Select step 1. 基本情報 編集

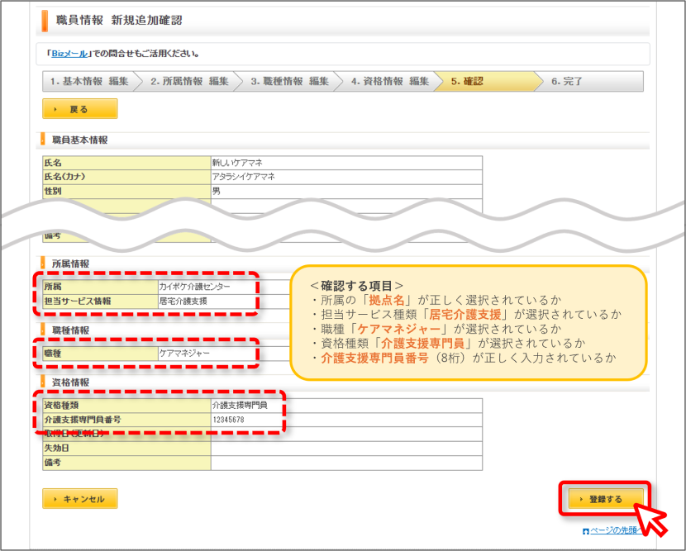coord(89,81)
